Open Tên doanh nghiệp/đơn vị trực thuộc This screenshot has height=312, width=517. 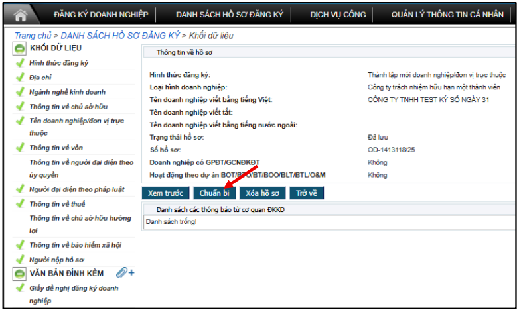point(76,127)
